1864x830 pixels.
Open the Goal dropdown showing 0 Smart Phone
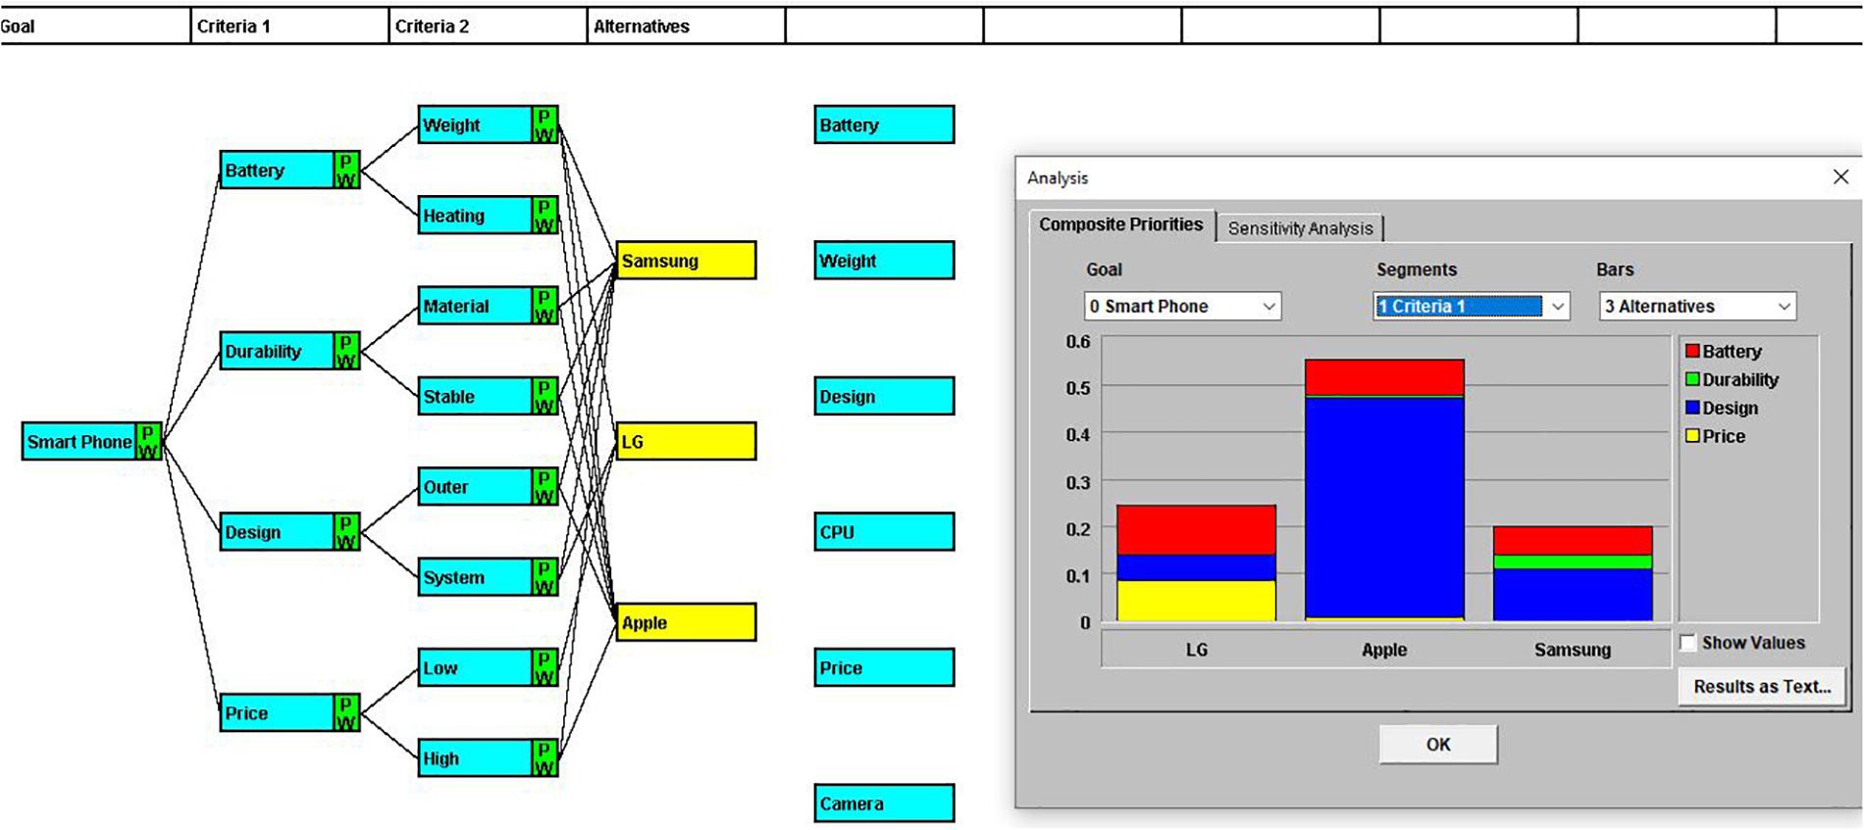click(x=1182, y=307)
